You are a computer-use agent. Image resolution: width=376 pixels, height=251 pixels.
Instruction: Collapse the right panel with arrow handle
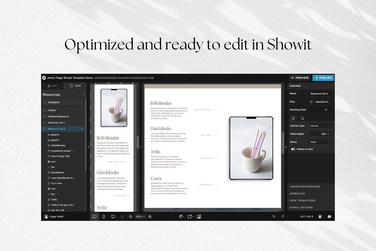pyautogui.click(x=285, y=147)
